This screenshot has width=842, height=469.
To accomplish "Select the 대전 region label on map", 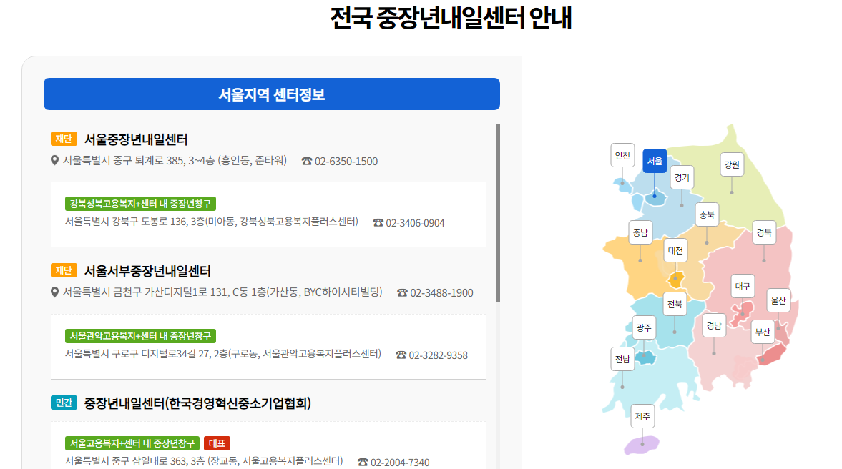I will point(675,250).
